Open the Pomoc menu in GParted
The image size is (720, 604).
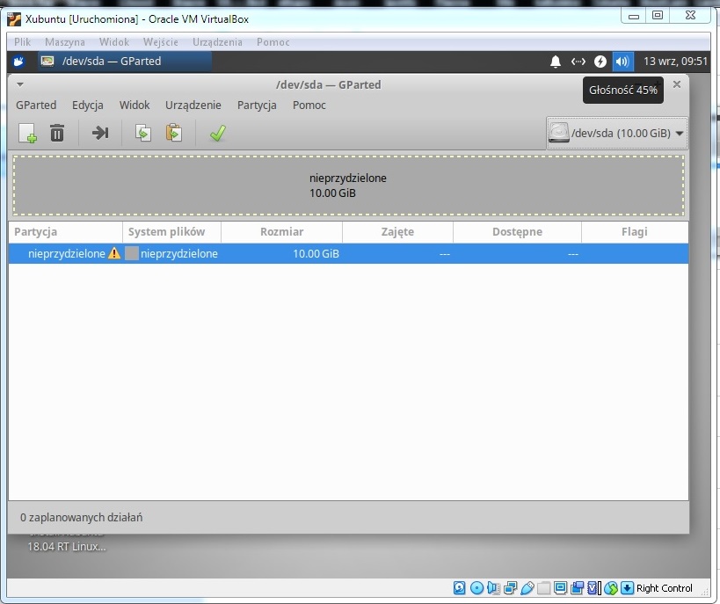click(309, 106)
